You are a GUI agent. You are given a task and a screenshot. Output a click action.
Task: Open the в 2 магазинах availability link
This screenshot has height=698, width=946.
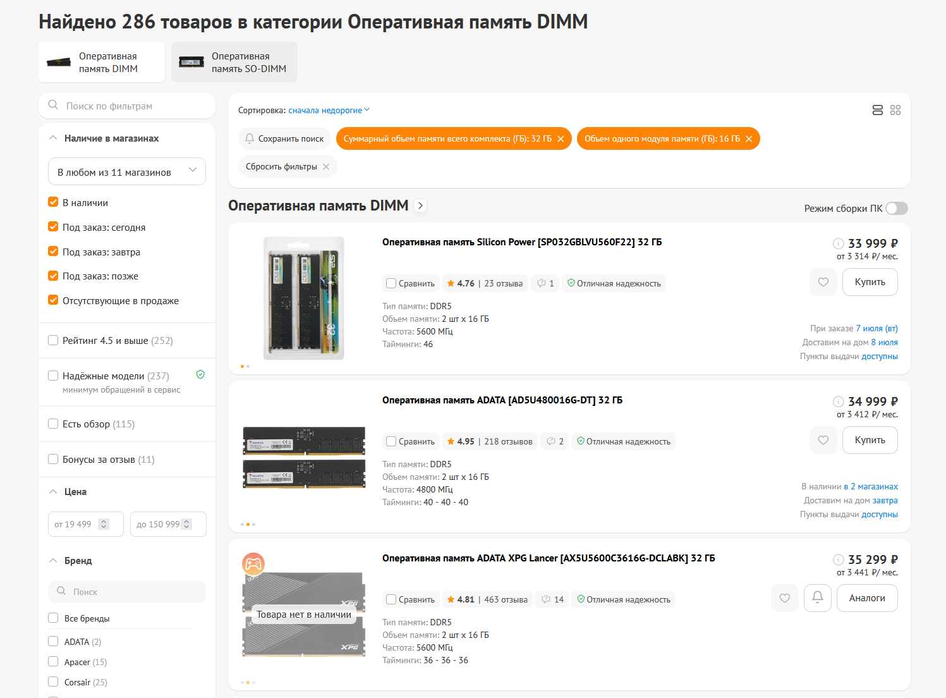coord(871,486)
